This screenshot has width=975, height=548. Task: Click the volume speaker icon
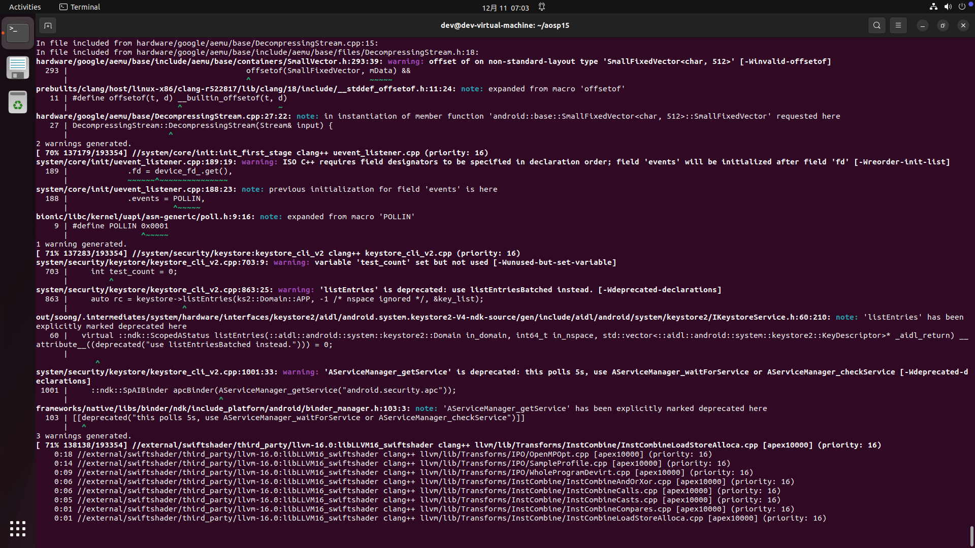pos(948,7)
